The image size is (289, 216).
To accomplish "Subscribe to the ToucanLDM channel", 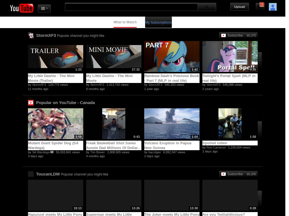I will [x=232, y=174].
